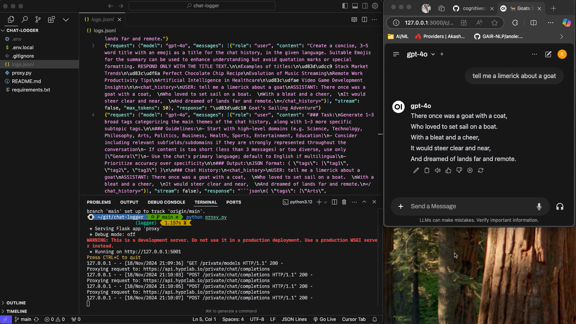Start voice input with the microphone icon
576x324 pixels.
coord(539,206)
